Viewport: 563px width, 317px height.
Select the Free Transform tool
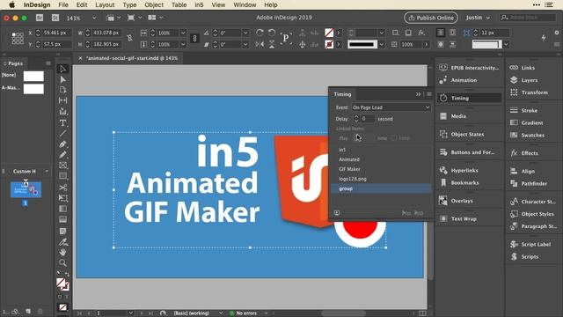62,198
